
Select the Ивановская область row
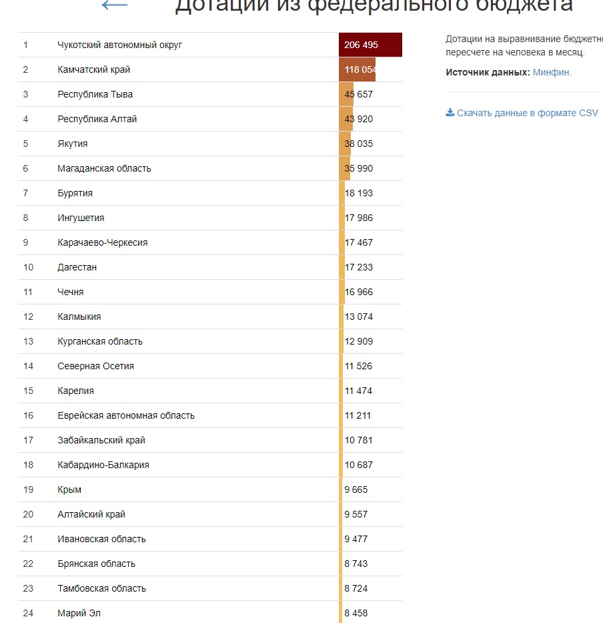[210, 539]
